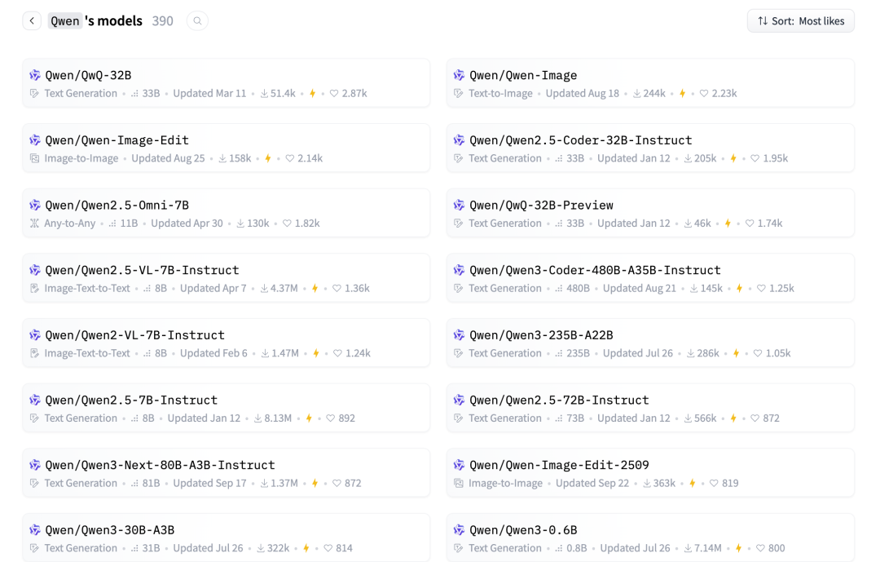
Task: Open Qwen/Qwen2.5-Omni-7B model page
Action: tap(227, 213)
